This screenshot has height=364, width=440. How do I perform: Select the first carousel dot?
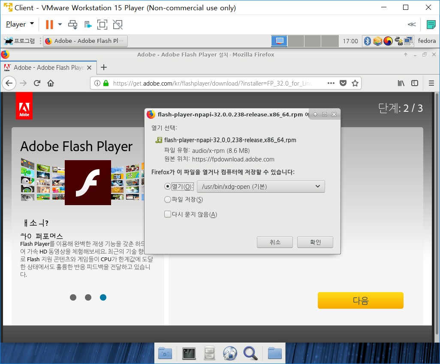tap(73, 297)
